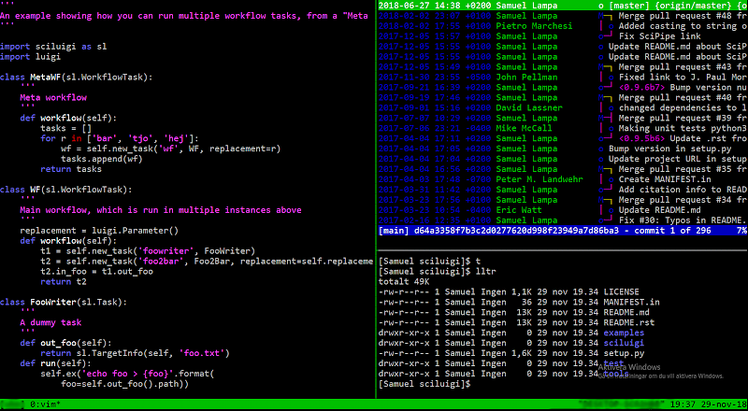Select Mike McCall's 'Making unit tests python3' commit
The image size is (748, 411).
tap(563, 128)
